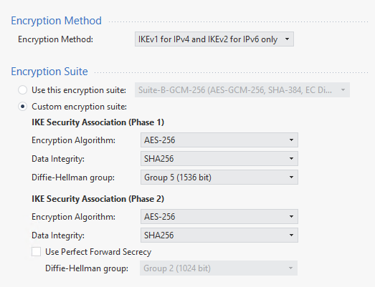The width and height of the screenshot is (375, 287).
Task: Enable the Use Perfect Forward Secrecy checkbox
Action: tap(36, 252)
